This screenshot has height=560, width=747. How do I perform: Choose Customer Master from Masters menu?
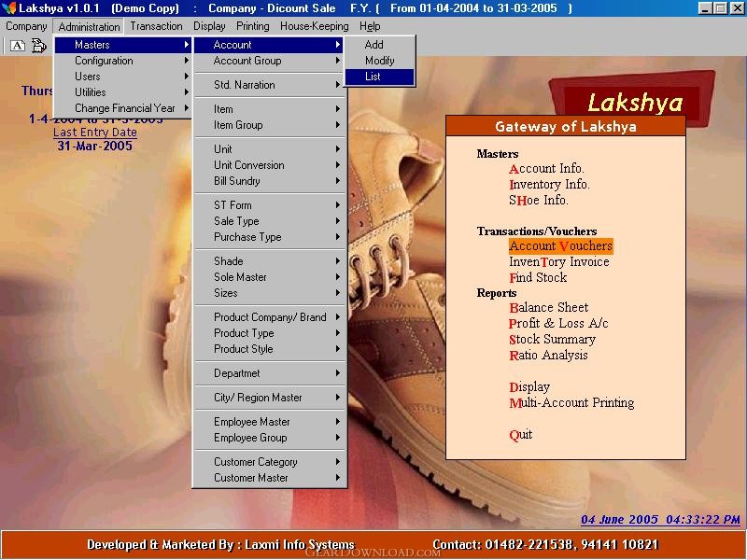pos(269,478)
